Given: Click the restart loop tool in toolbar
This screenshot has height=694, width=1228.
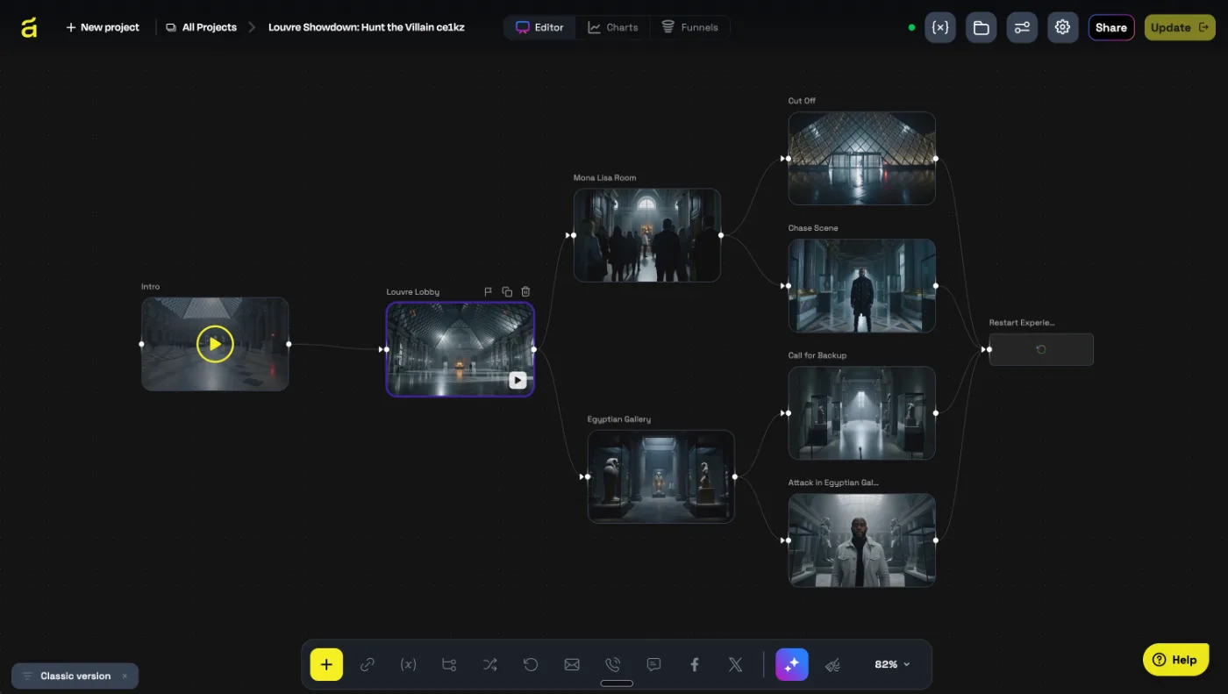Looking at the screenshot, I should tap(531, 664).
